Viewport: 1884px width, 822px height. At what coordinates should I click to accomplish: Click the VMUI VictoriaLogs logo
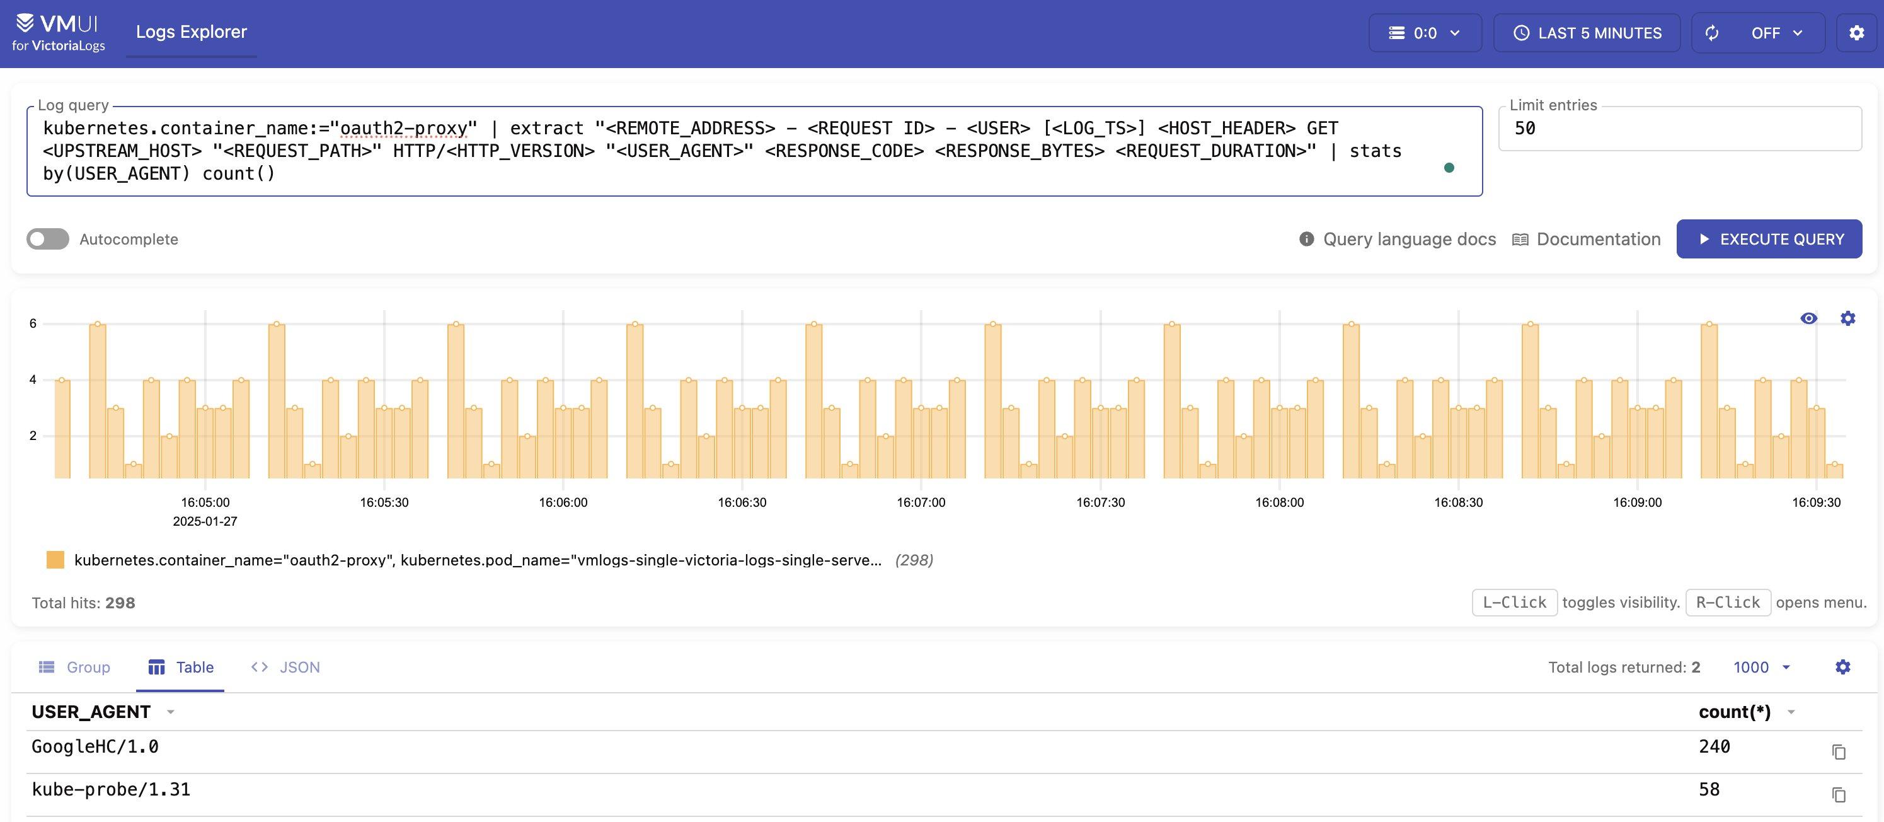point(59,33)
